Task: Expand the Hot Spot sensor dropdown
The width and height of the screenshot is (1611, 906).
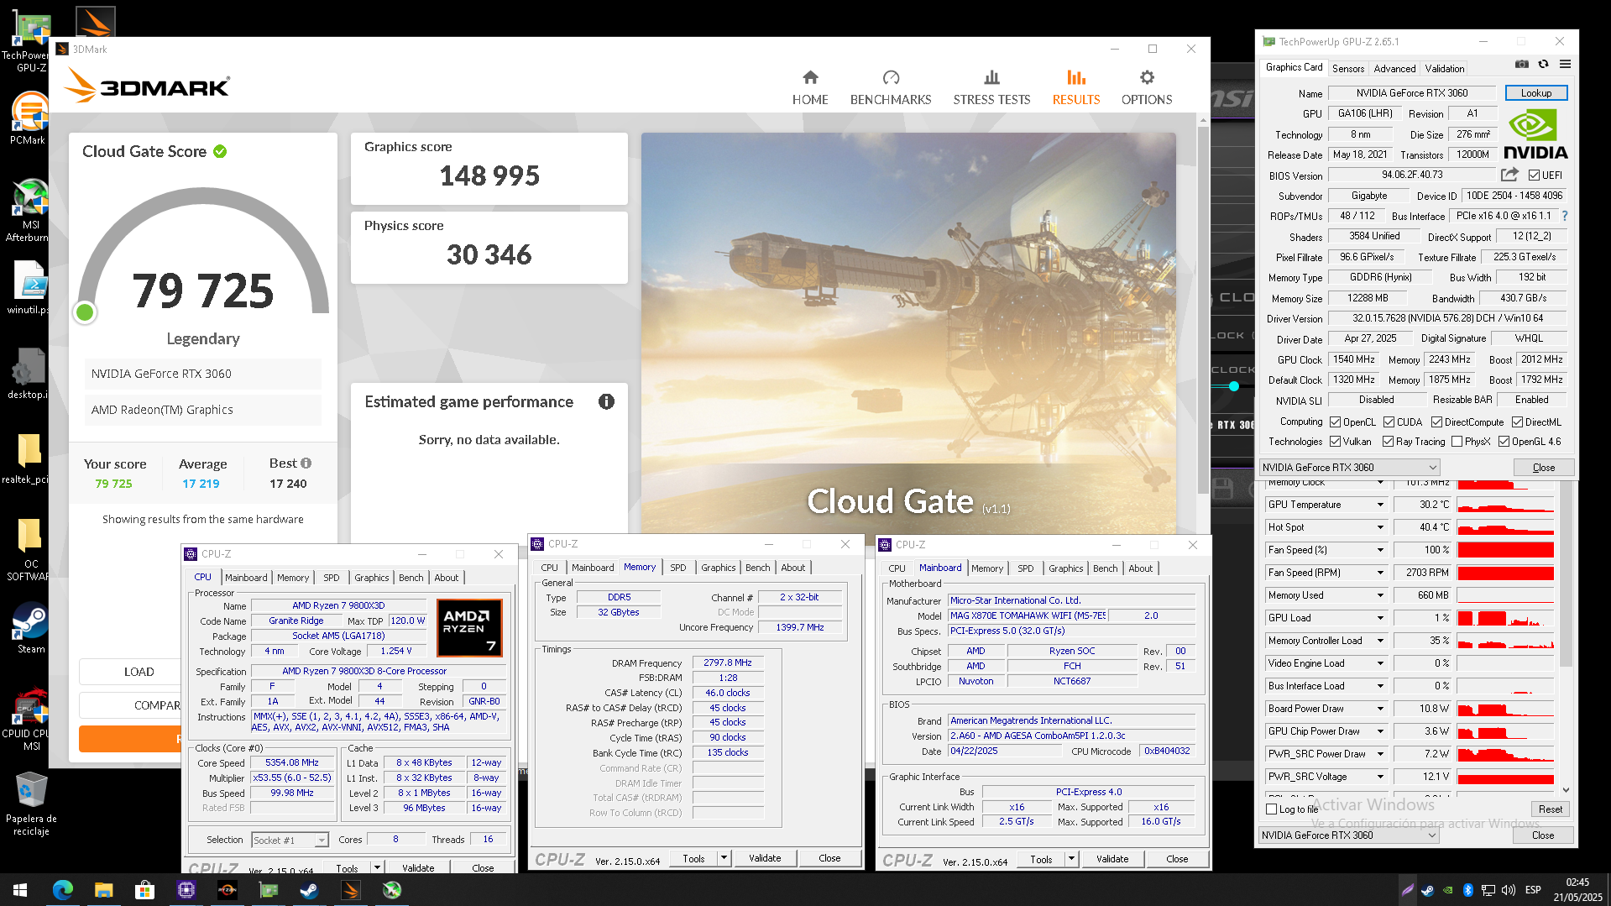Action: tap(1380, 527)
